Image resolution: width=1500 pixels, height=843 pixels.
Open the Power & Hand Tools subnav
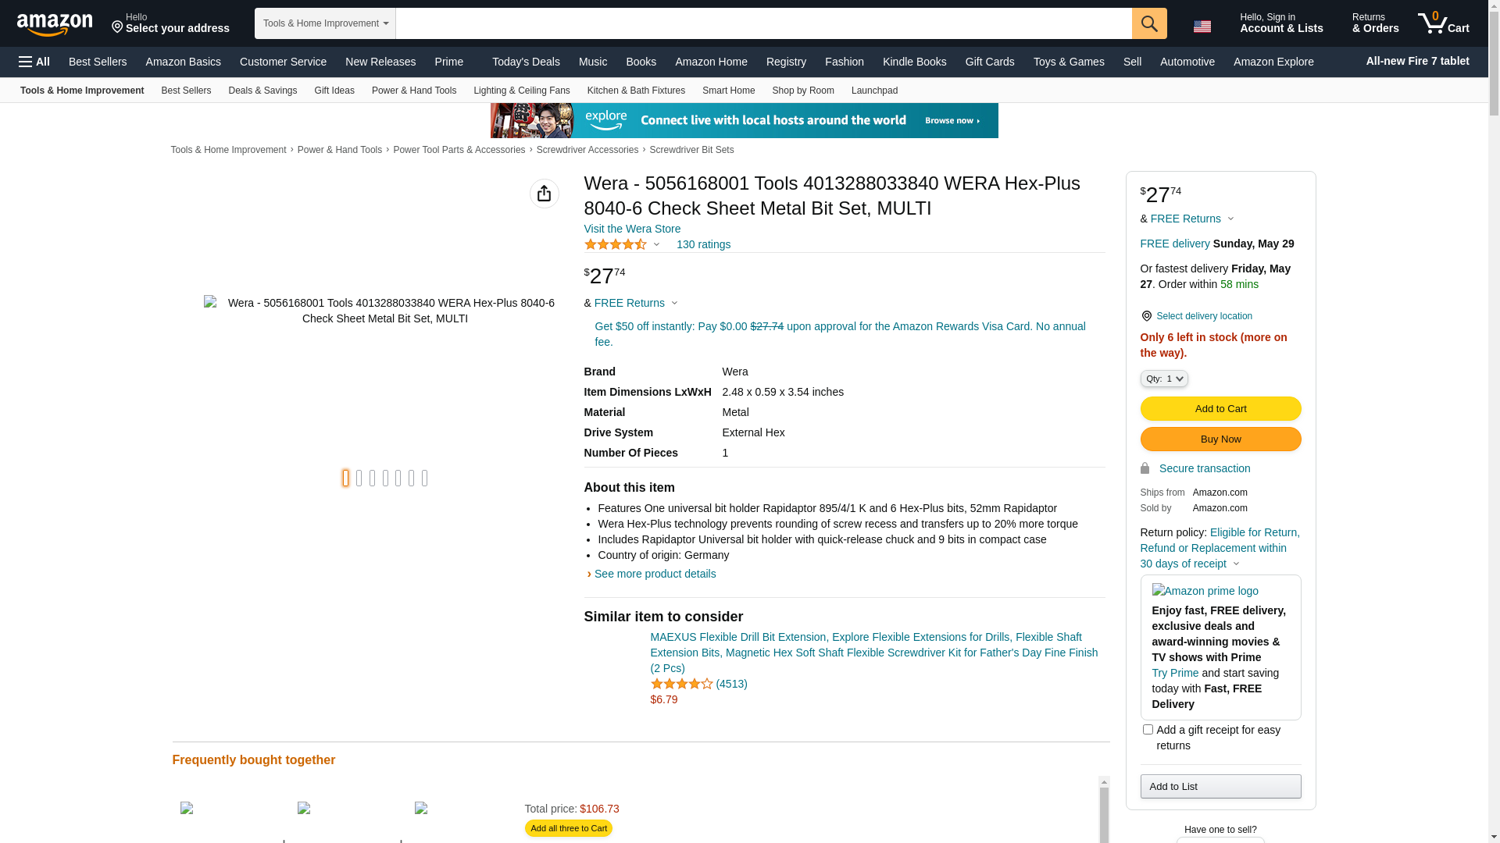coord(413,91)
